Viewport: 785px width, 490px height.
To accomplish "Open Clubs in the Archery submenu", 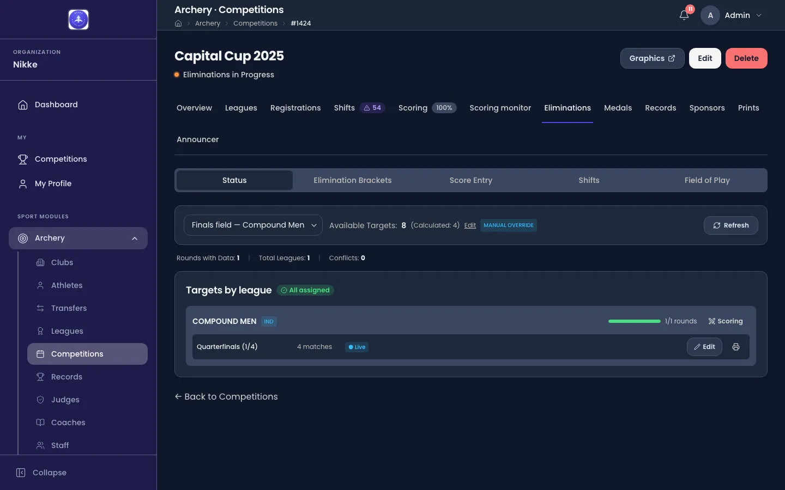I will click(87, 262).
